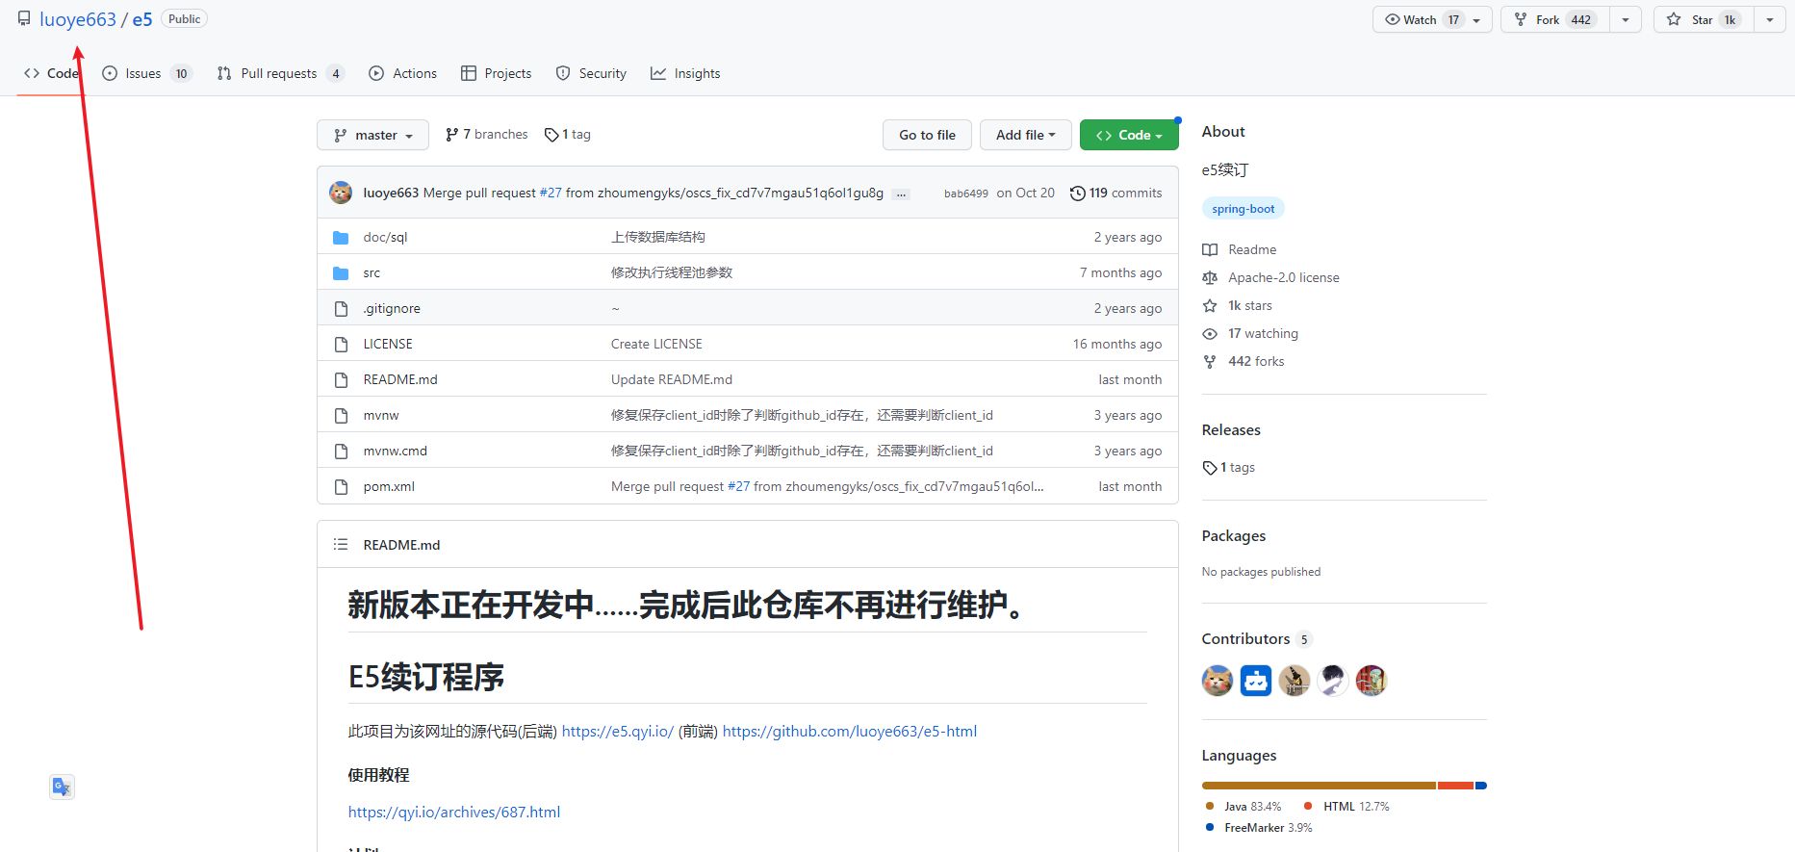Viewport: 1795px width, 852px height.
Task: Open the master branch dropdown
Action: 373,135
